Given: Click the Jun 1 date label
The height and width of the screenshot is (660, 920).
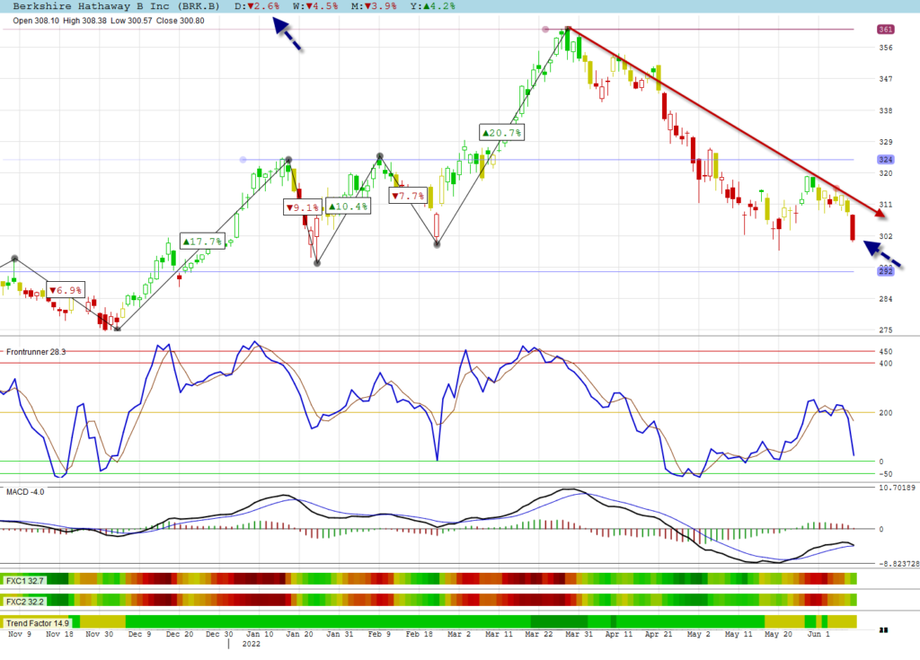Looking at the screenshot, I should point(818,634).
